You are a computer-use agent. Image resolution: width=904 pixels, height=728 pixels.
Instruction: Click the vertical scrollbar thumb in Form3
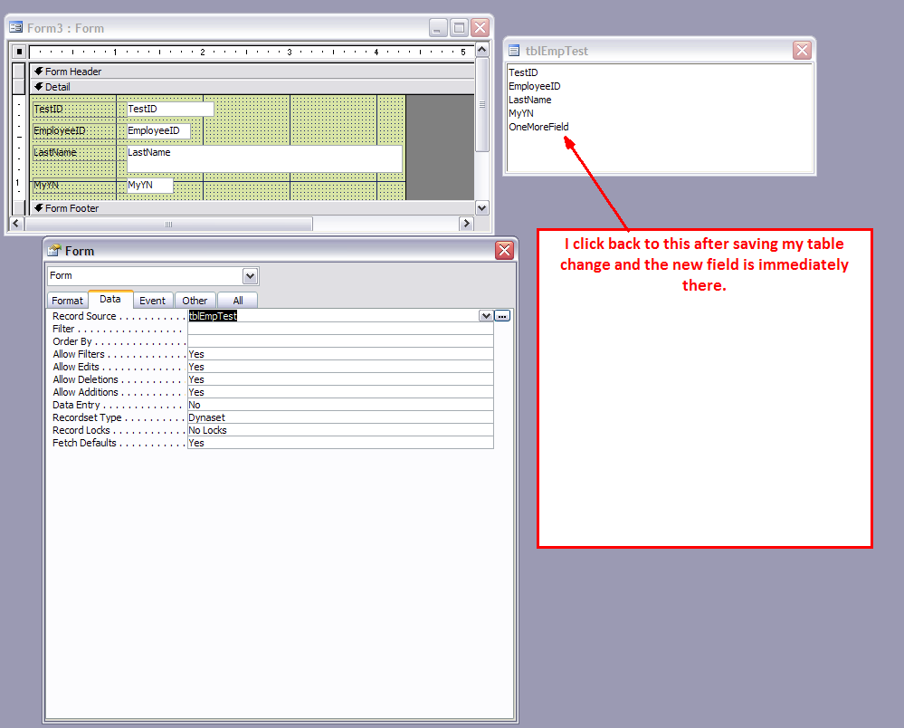point(482,105)
